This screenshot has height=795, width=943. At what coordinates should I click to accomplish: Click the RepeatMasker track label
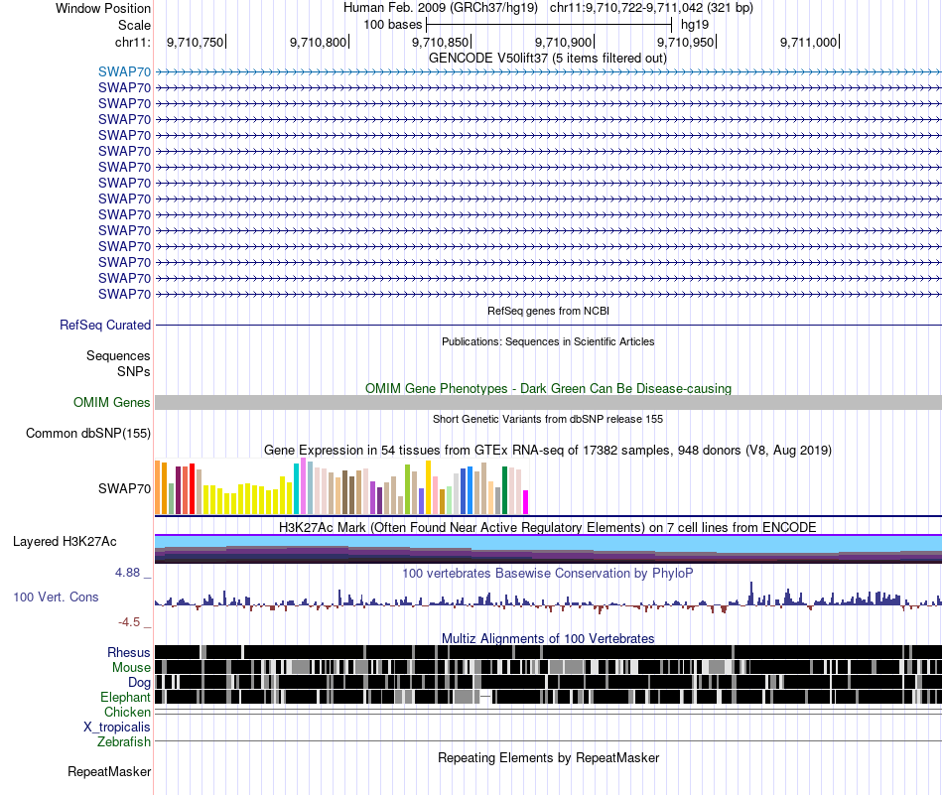(x=109, y=772)
